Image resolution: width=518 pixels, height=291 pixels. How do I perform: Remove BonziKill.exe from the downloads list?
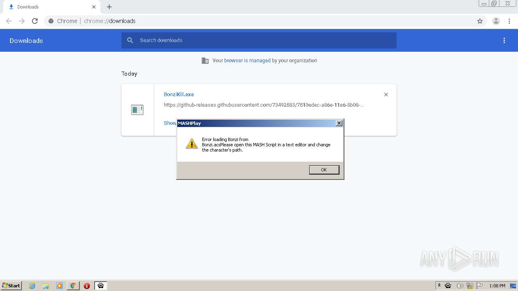tap(386, 95)
